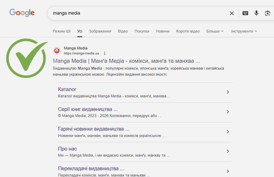Open the Новини tab
The height and width of the screenshot is (177, 274).
pos(163,31)
